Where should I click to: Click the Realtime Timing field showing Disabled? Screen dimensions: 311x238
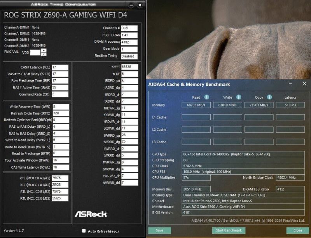pyautogui.click(x=129, y=56)
